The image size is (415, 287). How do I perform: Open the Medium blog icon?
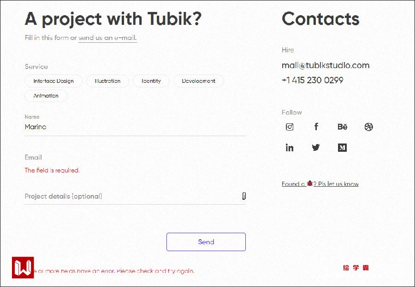(x=342, y=148)
